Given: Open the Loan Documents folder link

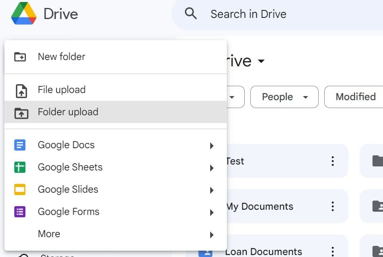Looking at the screenshot, I should 263,251.
